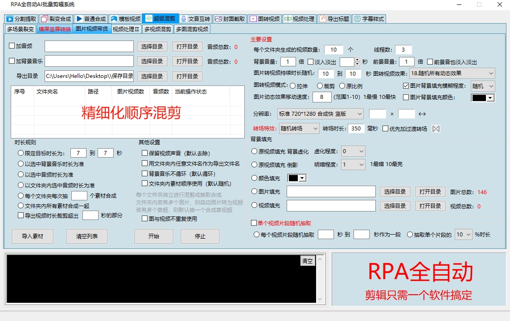Enable the 加音频 add audio checkbox
This screenshot has width=510, height=321.
click(12, 45)
